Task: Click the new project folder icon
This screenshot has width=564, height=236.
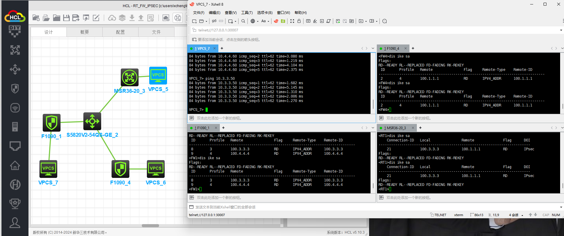Action: 36,18
